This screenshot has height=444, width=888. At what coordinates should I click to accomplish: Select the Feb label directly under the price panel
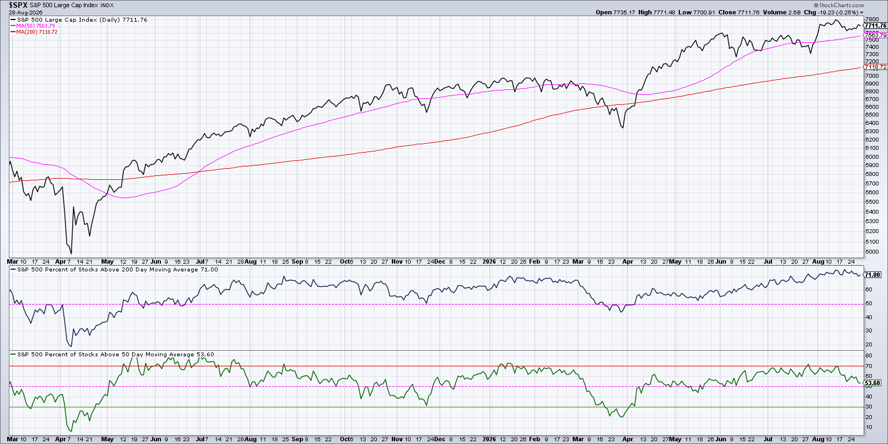click(x=534, y=261)
